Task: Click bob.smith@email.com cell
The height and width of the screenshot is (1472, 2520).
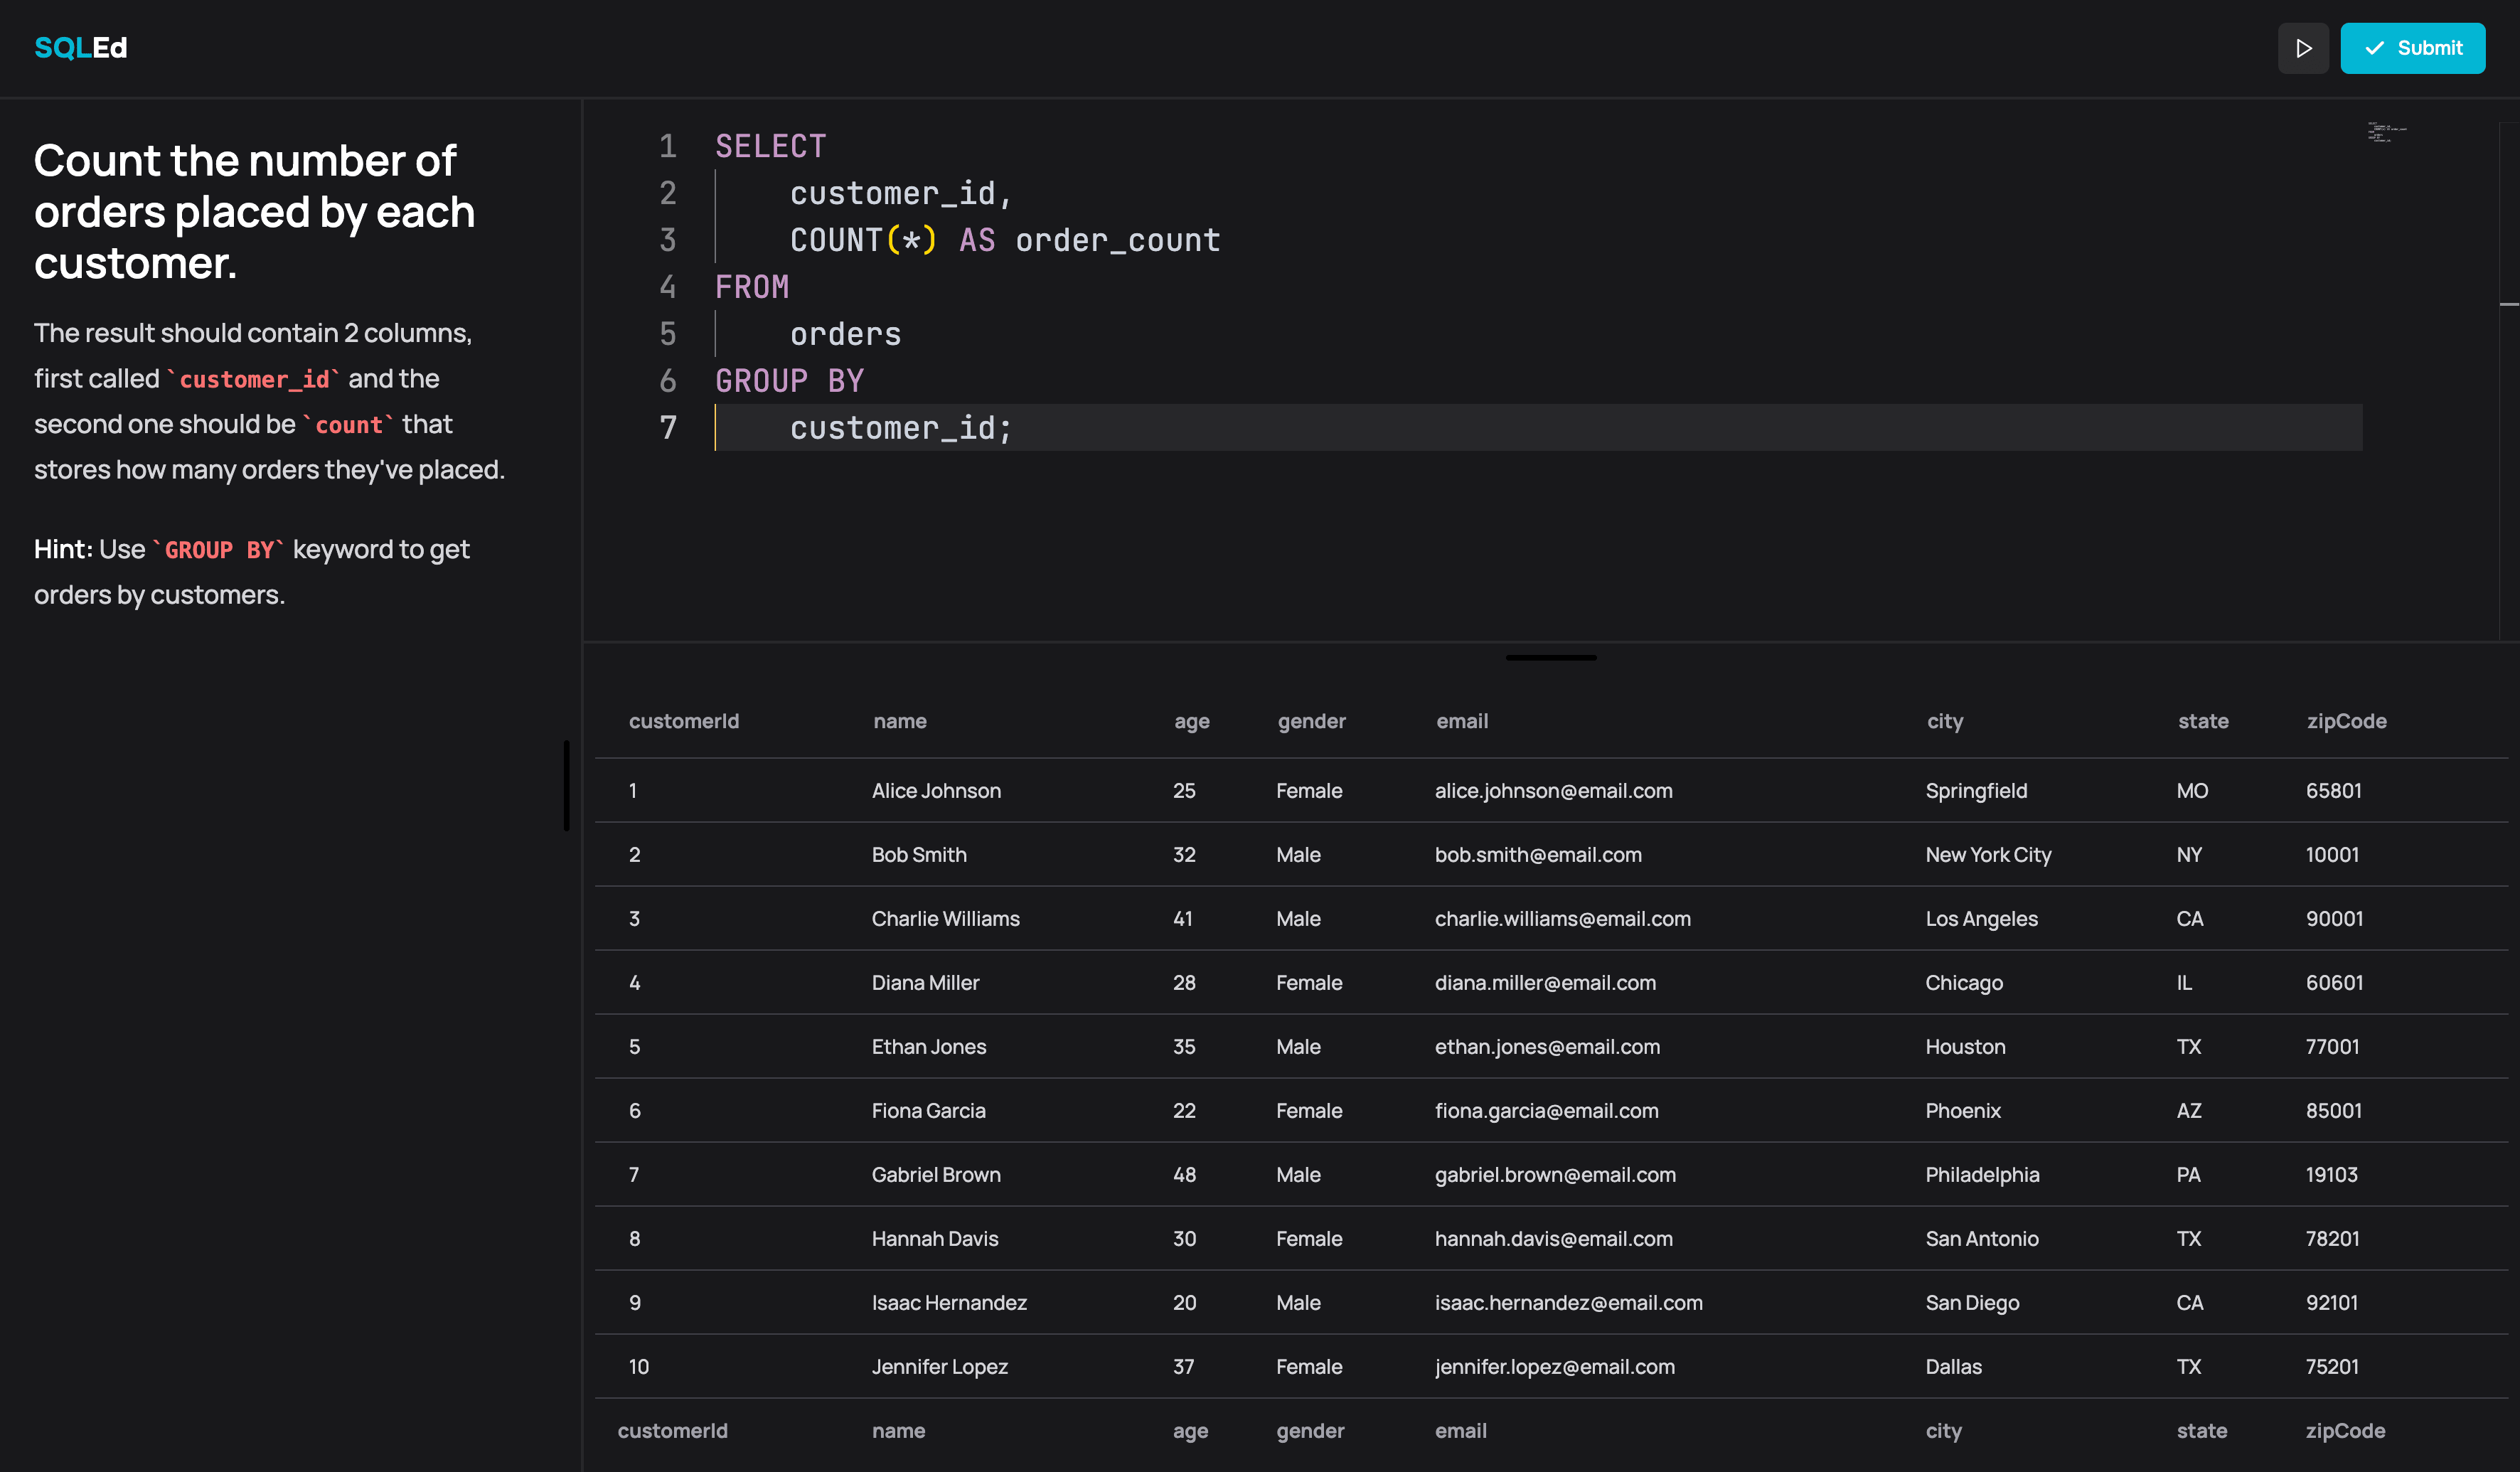Action: pyautogui.click(x=1538, y=855)
